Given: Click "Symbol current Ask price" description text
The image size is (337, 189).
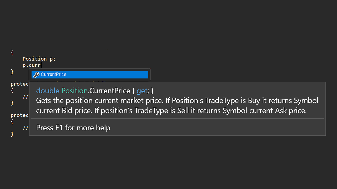Looking at the screenshot, I should point(265,111).
